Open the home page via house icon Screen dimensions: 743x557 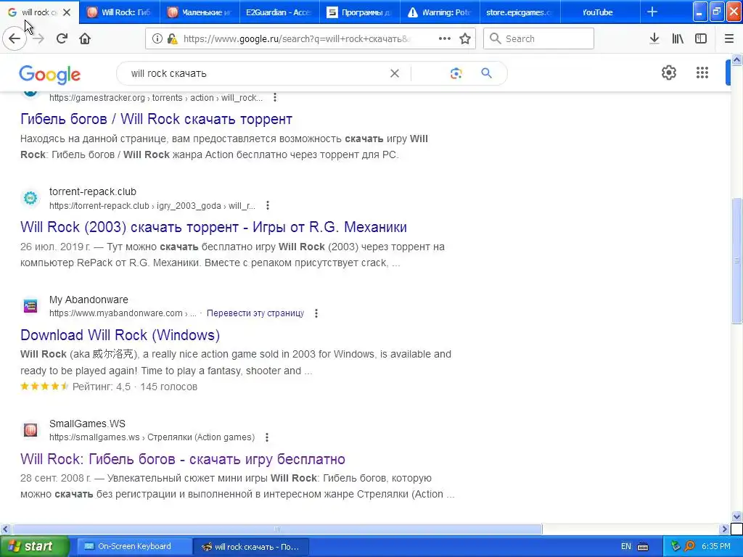click(85, 38)
